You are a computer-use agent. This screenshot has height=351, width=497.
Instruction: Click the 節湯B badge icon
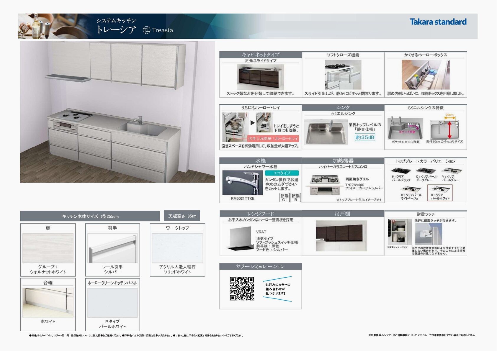point(296,198)
